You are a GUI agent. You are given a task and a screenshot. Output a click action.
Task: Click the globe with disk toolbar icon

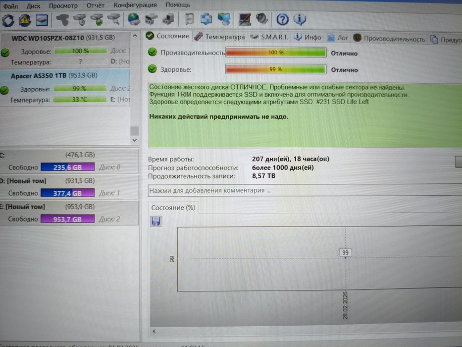[134, 19]
